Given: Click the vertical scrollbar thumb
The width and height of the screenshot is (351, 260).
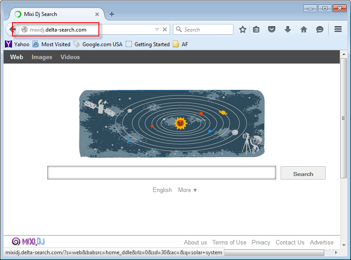Looking at the screenshot, I should coord(343,118).
